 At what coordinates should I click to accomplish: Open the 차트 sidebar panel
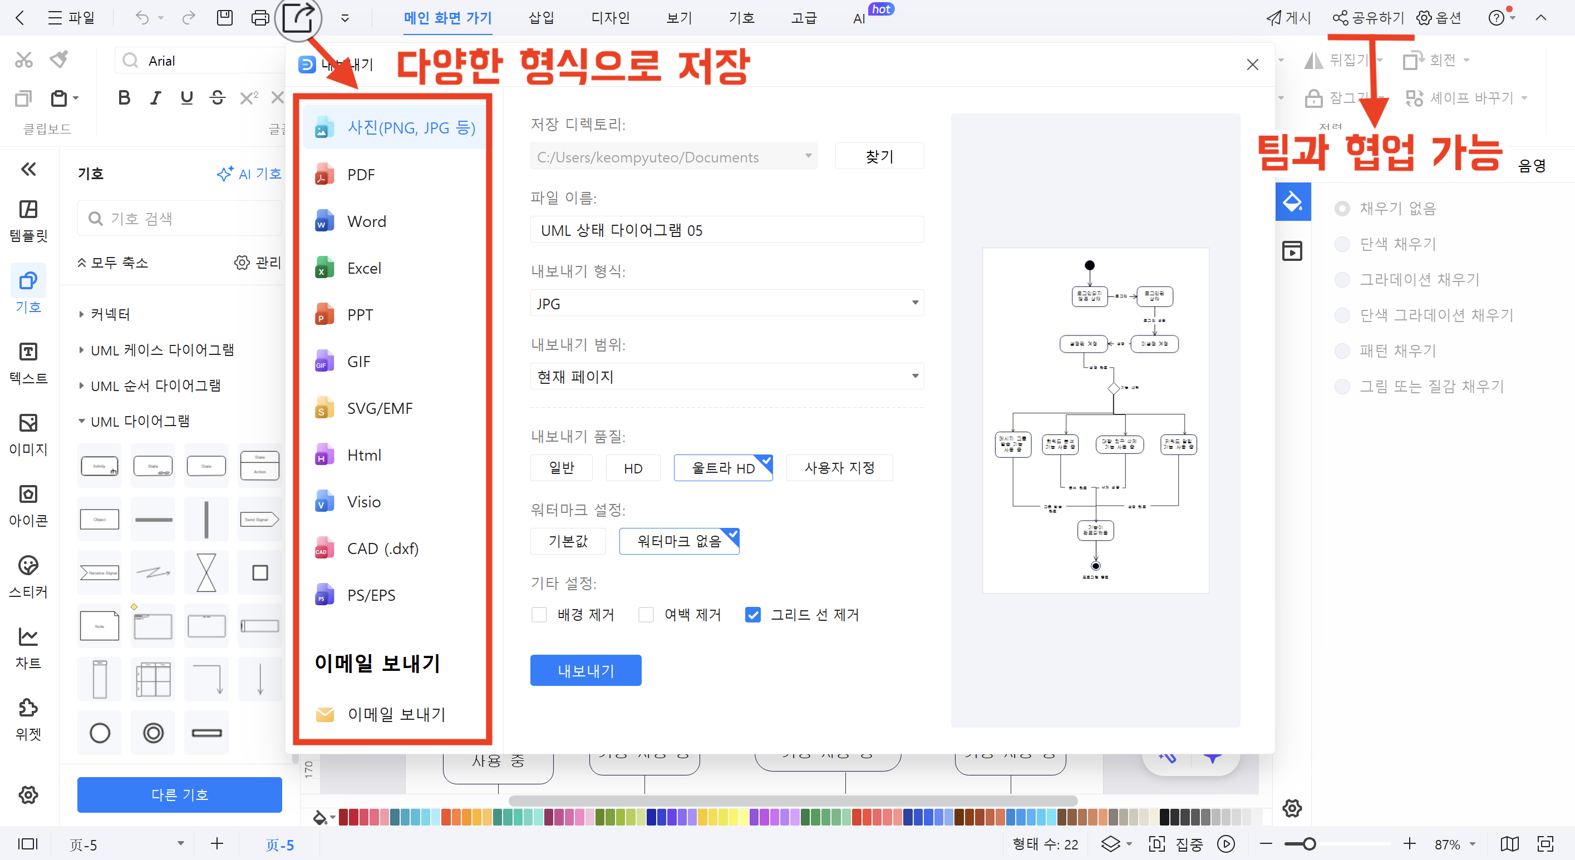coord(28,648)
